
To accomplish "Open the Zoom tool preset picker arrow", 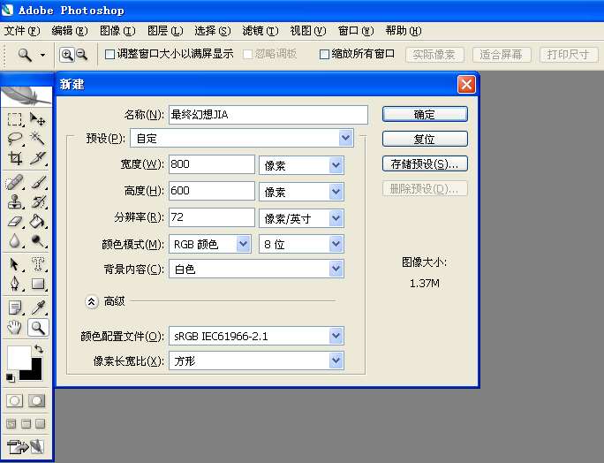I will click(42, 55).
